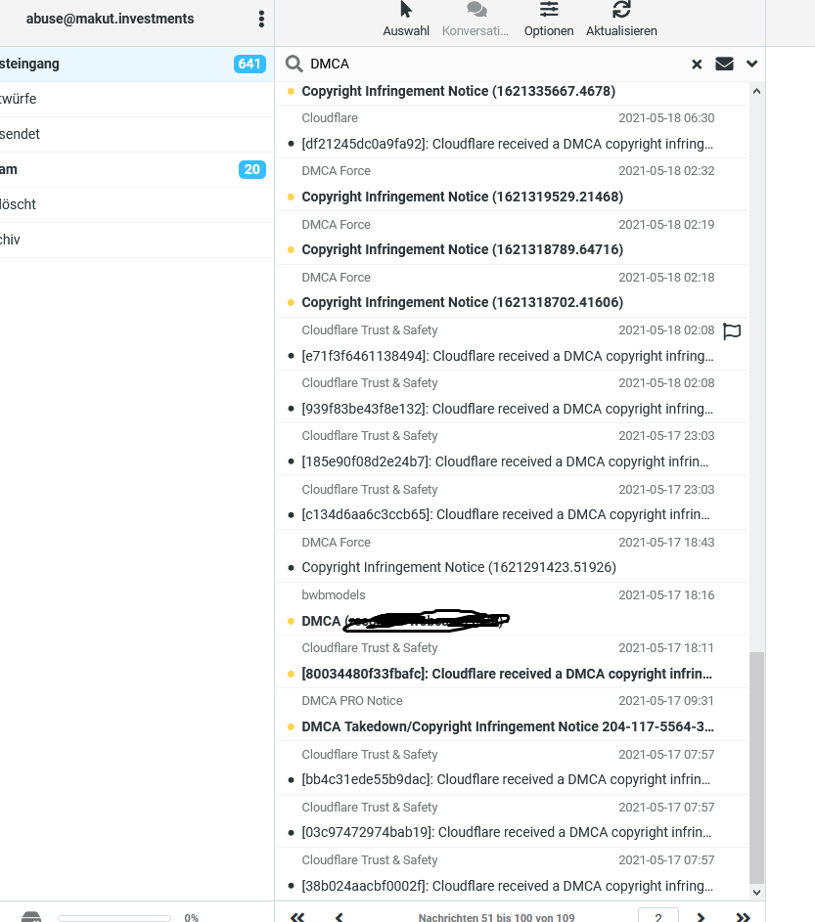Screen dimensions: 815x922
Task: Open the Gesendet sent folder
Action: [137, 134]
